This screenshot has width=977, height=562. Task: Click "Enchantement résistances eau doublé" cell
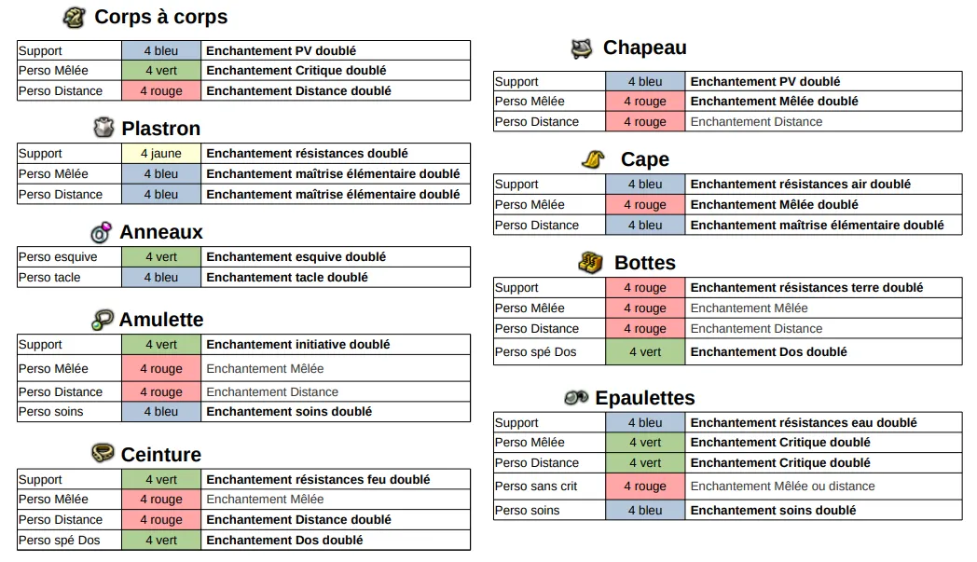(x=804, y=423)
